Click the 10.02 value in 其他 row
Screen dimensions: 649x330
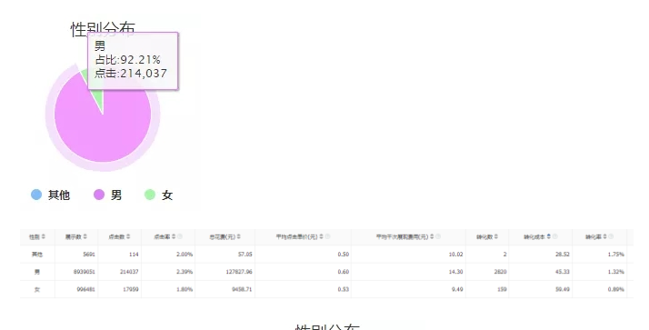[455, 255]
